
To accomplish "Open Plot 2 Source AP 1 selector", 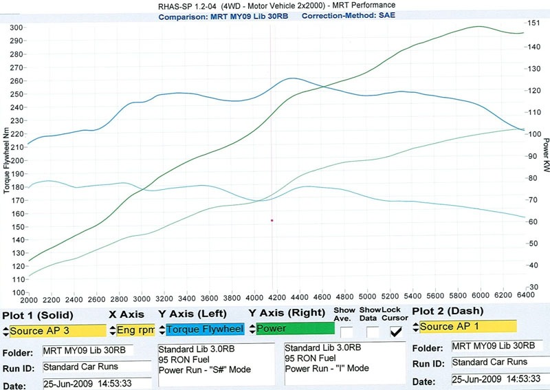I will [468, 327].
